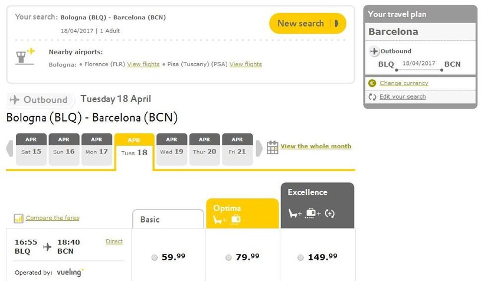
Task: Open View flights for Florence (FLR)
Action: click(x=143, y=64)
